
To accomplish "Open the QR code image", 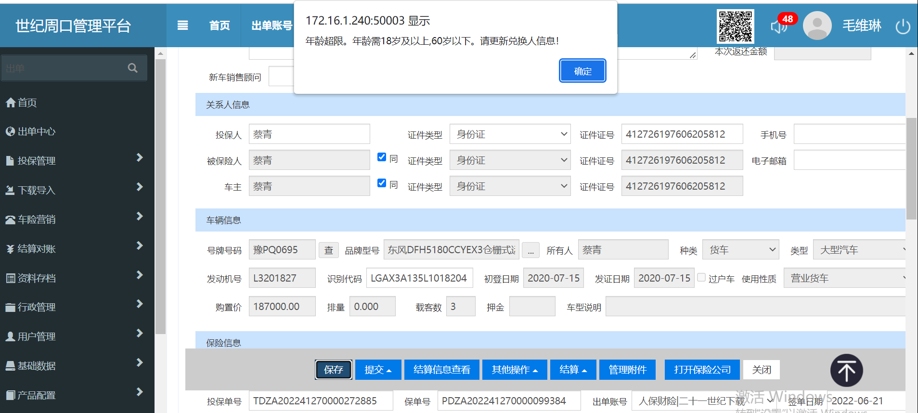I will tap(735, 26).
